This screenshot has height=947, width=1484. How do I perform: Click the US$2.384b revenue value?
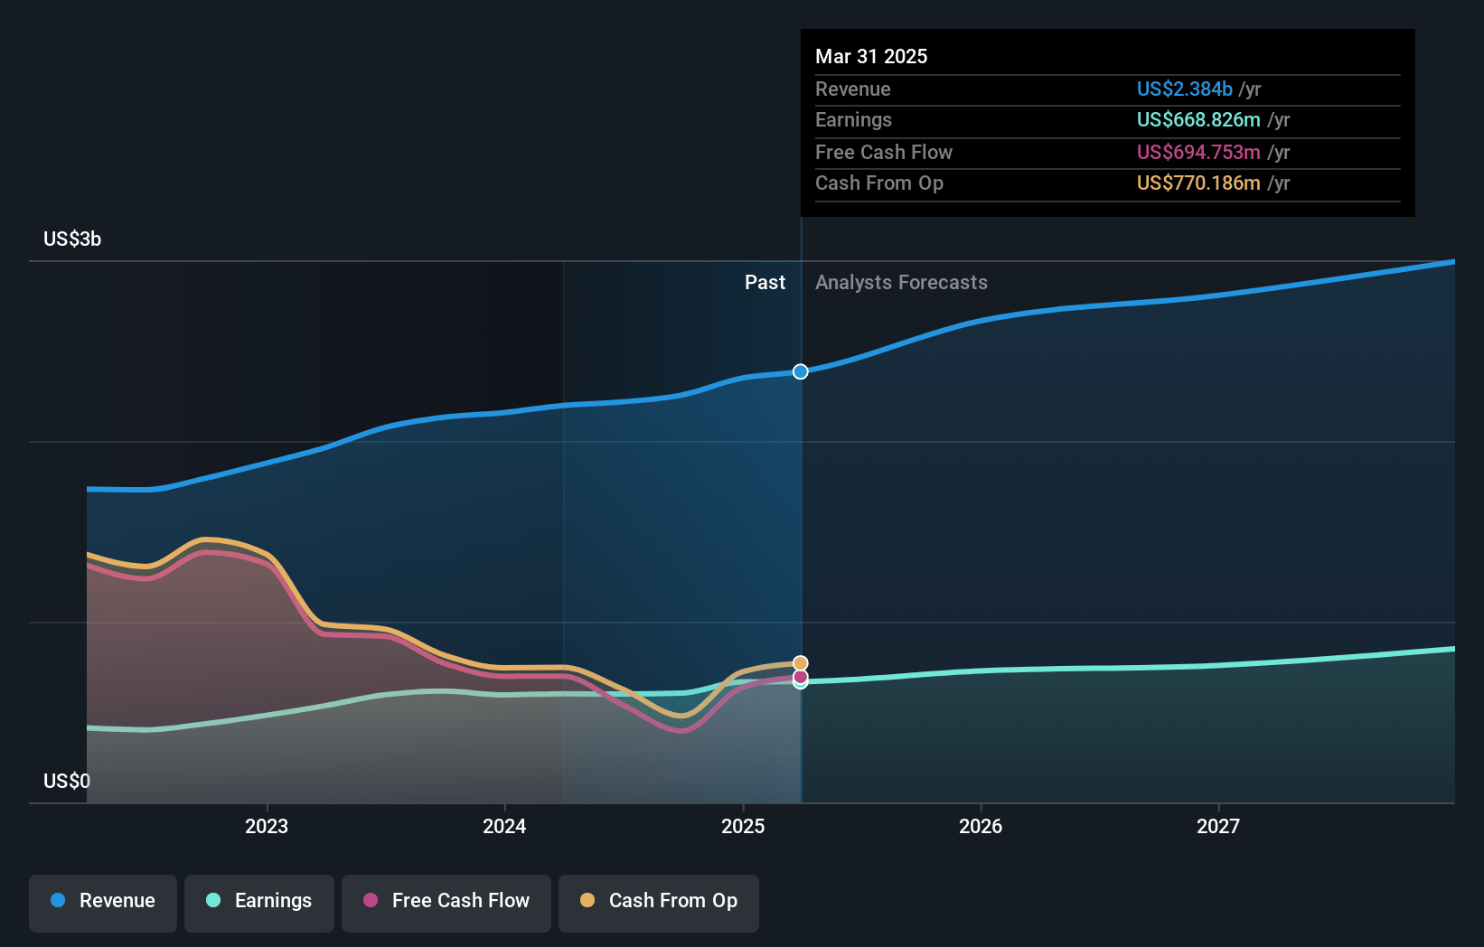click(x=1184, y=89)
